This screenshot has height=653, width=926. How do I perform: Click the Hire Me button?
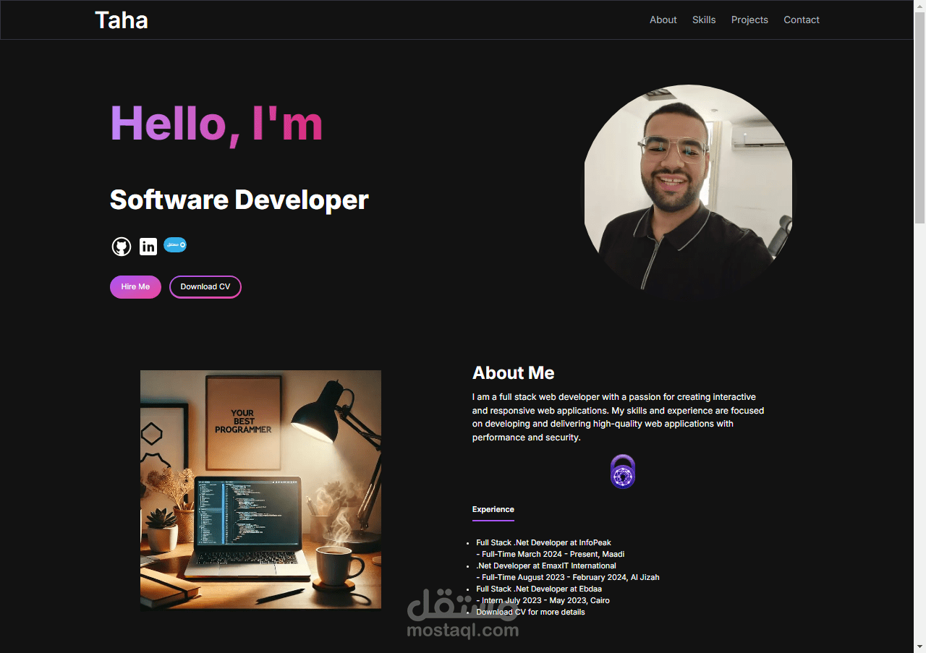[135, 287]
